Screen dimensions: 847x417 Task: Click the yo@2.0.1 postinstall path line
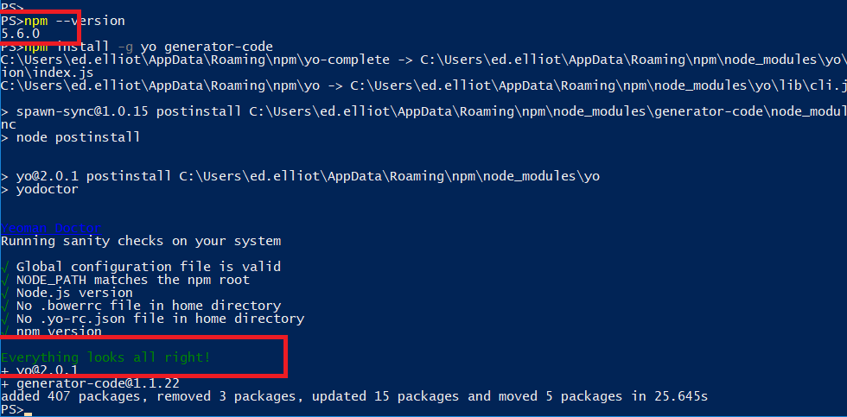click(x=301, y=176)
